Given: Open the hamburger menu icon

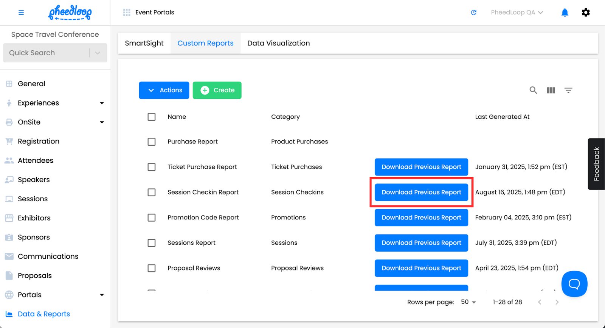Looking at the screenshot, I should pos(21,12).
